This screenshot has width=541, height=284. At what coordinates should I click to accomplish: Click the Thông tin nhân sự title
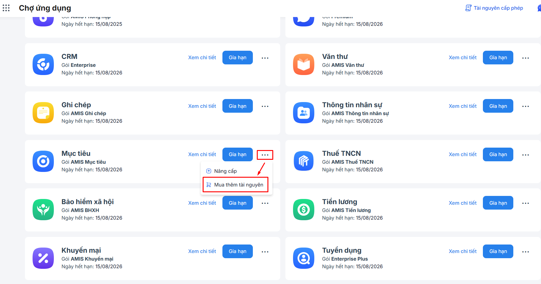pos(352,105)
